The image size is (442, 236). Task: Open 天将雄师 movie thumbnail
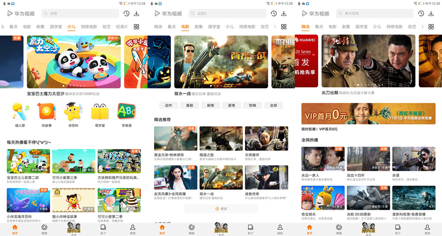point(267,138)
